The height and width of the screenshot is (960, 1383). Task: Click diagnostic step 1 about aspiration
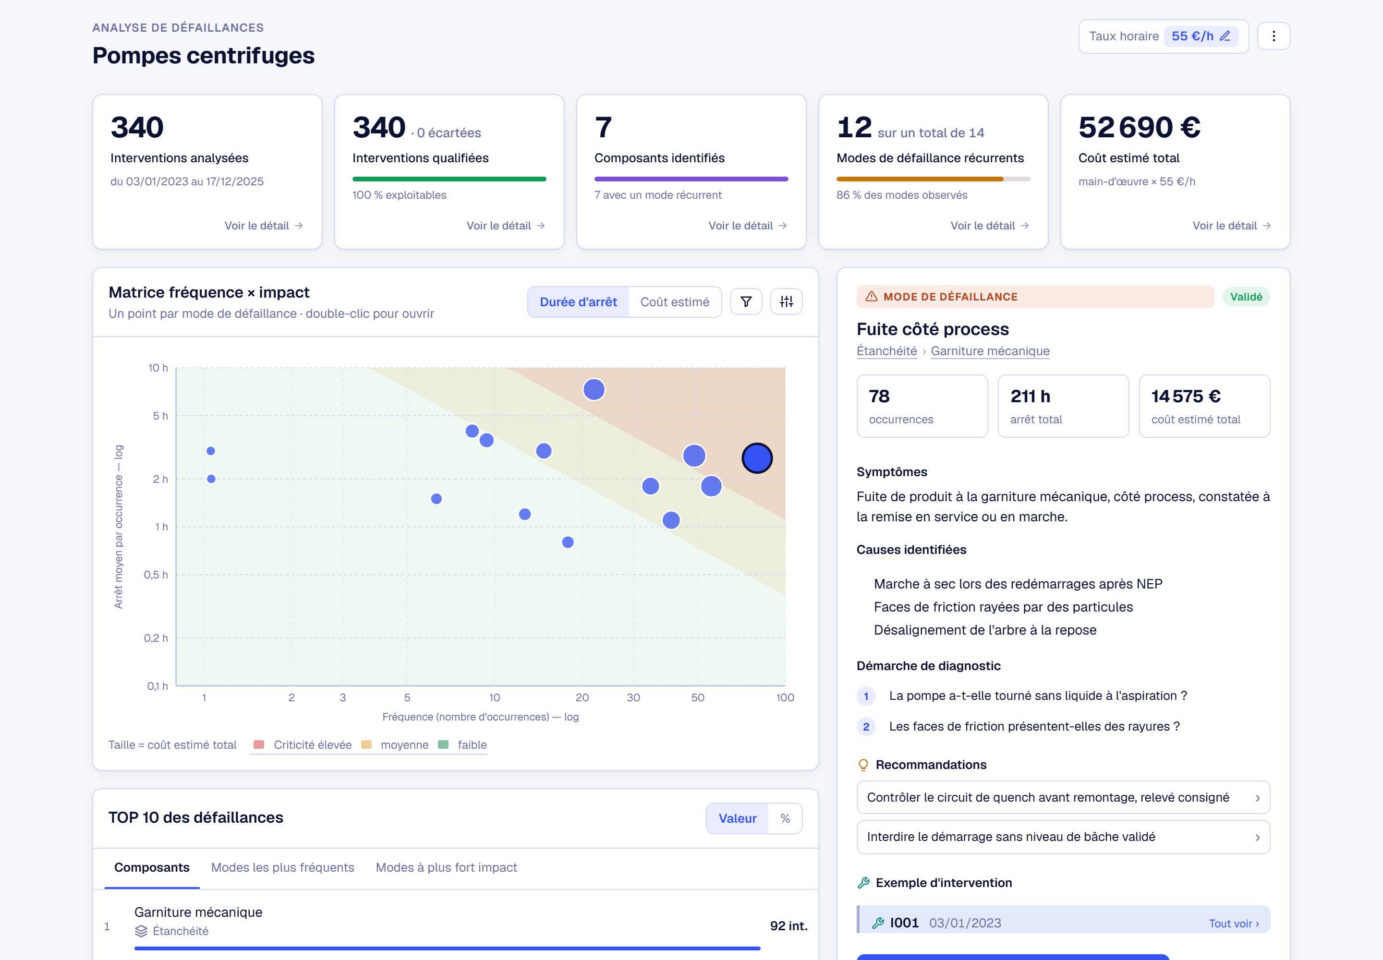(1038, 696)
